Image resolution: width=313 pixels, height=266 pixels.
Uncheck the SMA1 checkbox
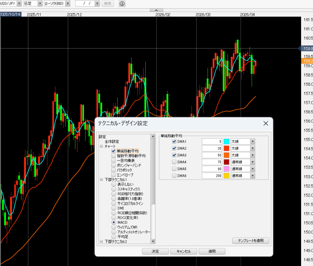tap(174, 142)
